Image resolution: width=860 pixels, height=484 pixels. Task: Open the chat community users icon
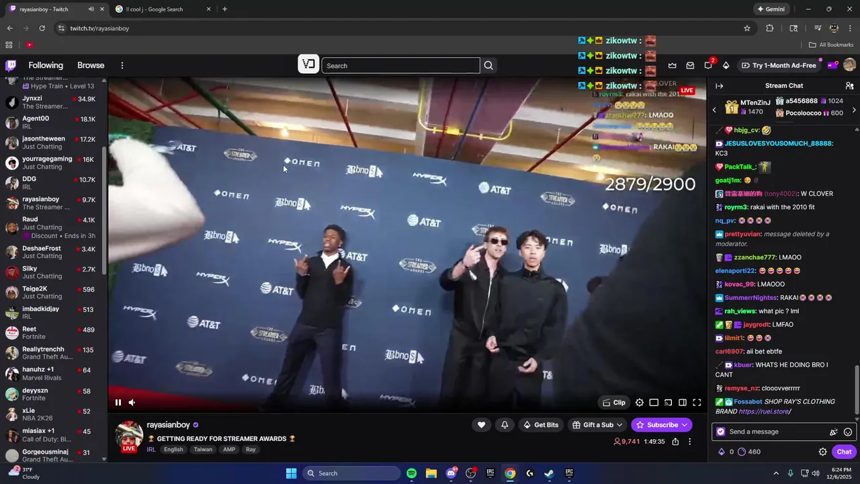click(849, 86)
